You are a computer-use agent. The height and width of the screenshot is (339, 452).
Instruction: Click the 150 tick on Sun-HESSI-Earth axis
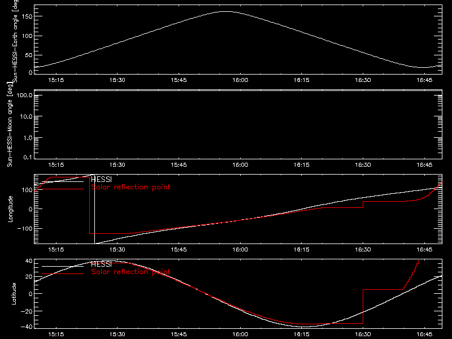click(x=27, y=16)
